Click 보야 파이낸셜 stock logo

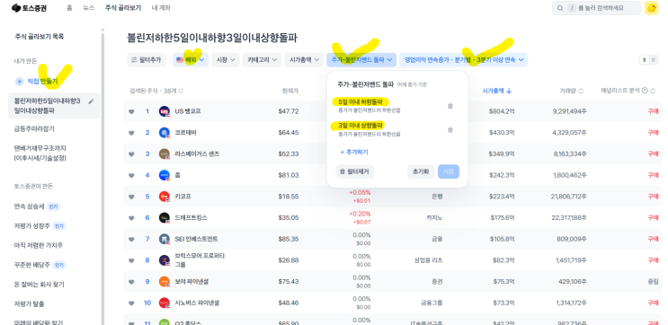pos(165,282)
